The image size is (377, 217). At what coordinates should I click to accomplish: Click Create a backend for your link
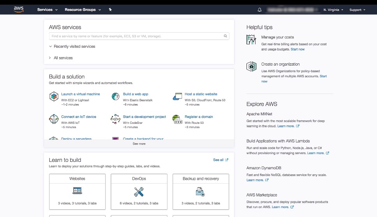(x=143, y=139)
